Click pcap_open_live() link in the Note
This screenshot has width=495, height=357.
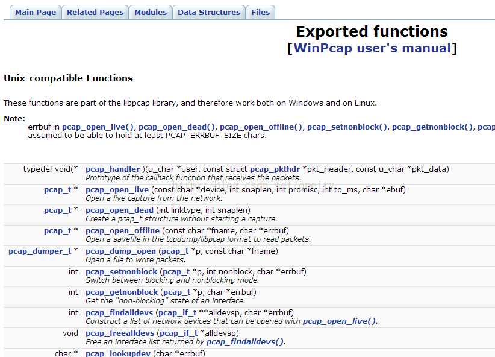tap(98, 127)
